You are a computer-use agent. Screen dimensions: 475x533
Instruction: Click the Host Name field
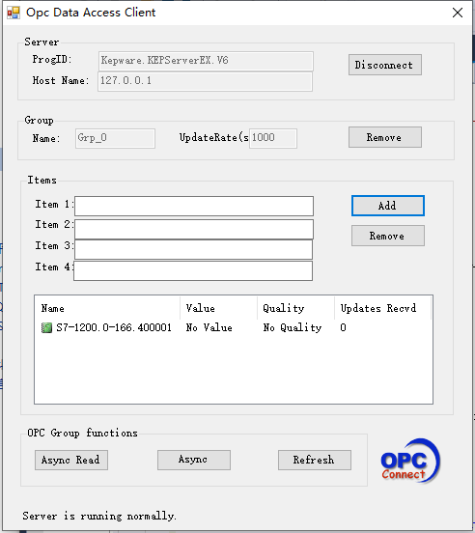tap(205, 81)
